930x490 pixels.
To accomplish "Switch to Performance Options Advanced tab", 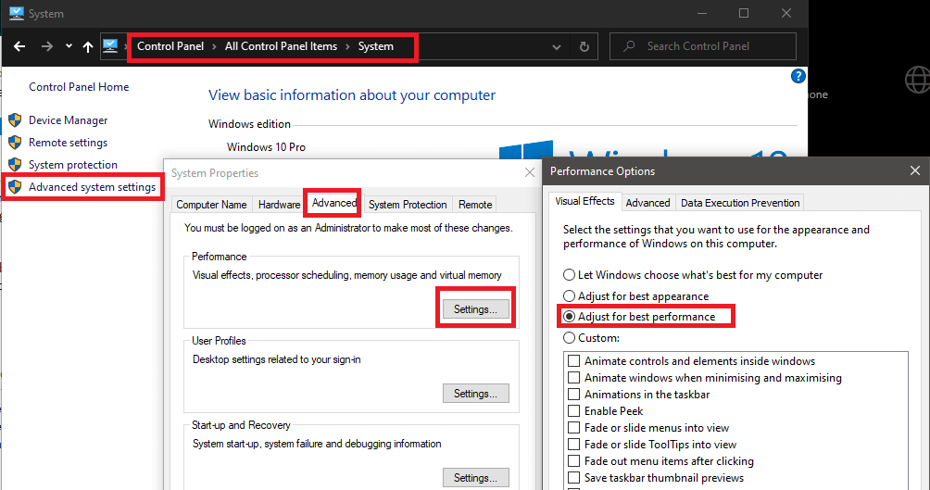I will click(x=647, y=203).
